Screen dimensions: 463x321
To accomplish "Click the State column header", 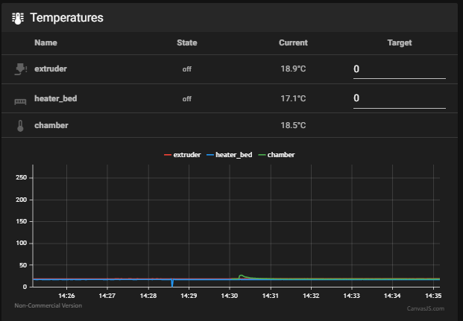I will tap(187, 42).
